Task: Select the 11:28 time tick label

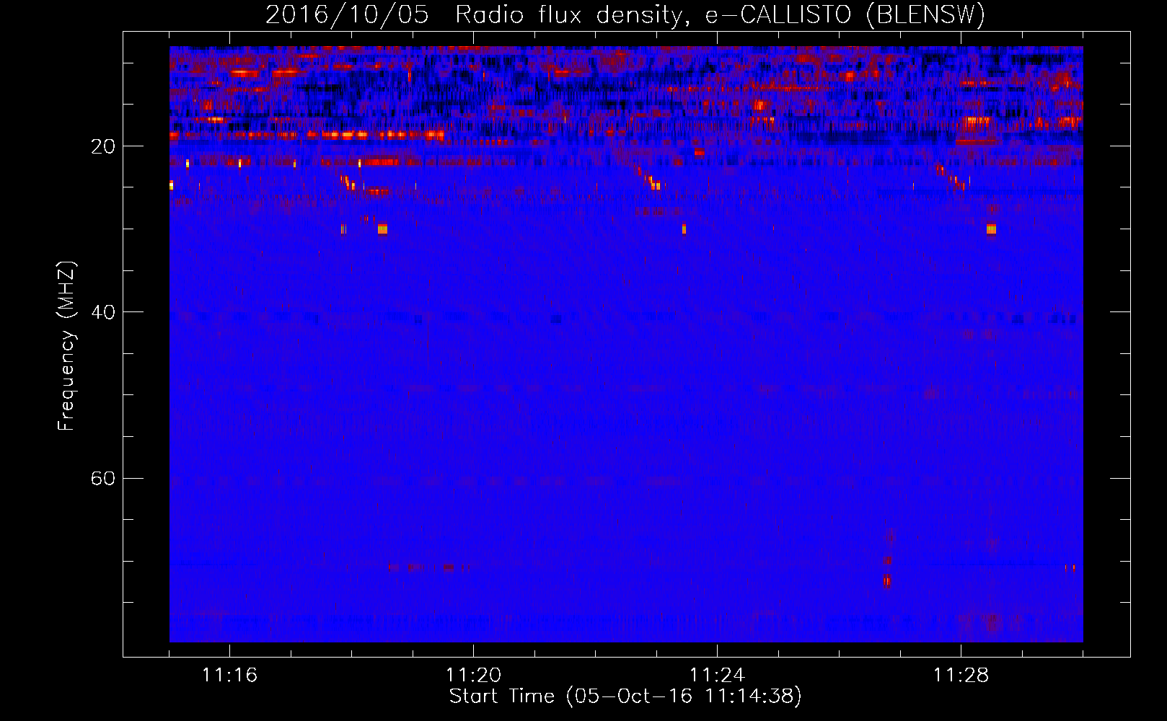Action: click(x=961, y=676)
